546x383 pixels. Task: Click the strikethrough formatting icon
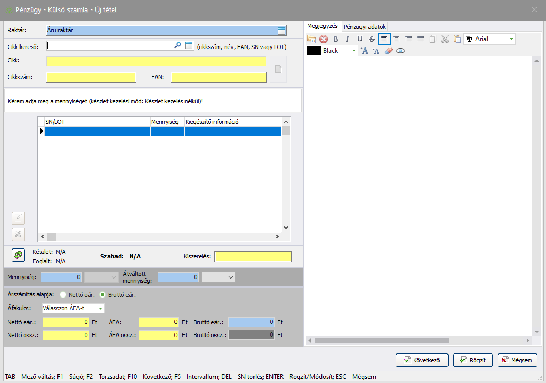pyautogui.click(x=372, y=39)
